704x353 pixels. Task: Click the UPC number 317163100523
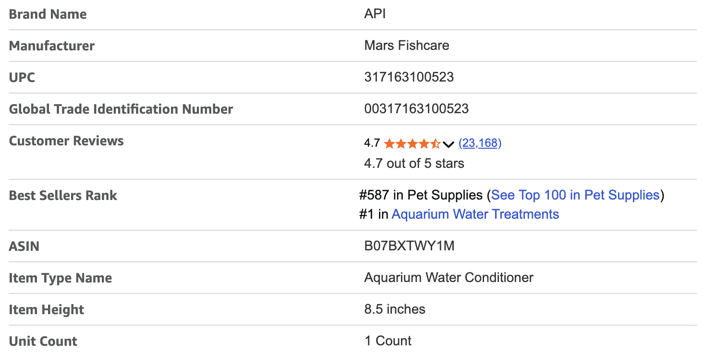[x=409, y=77]
